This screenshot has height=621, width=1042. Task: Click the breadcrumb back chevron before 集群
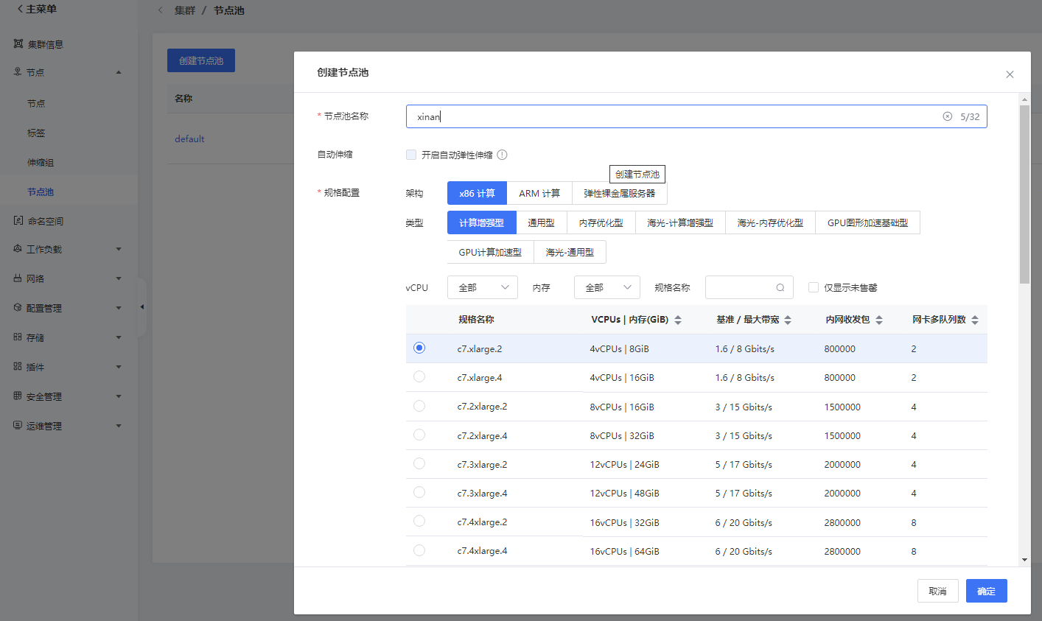click(161, 10)
